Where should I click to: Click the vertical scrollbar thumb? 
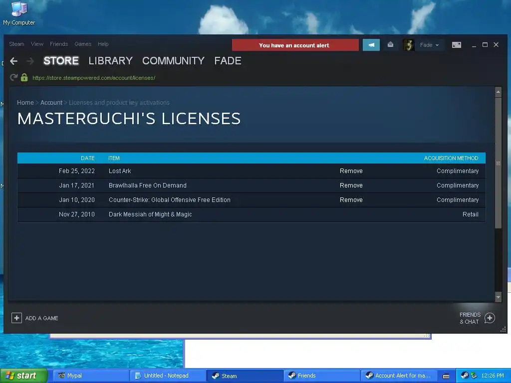pyautogui.click(x=498, y=163)
